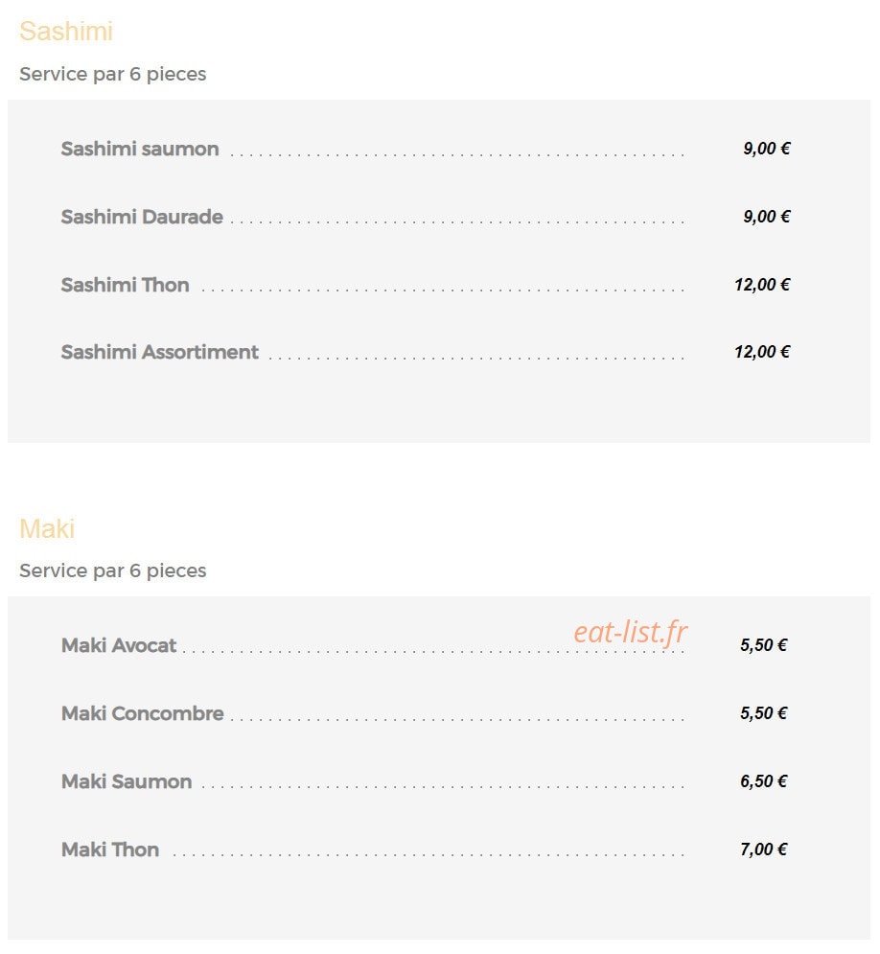Screen dimensions: 880x954
Task: Select the Sashimi Daurade menu item
Action: coord(142,217)
